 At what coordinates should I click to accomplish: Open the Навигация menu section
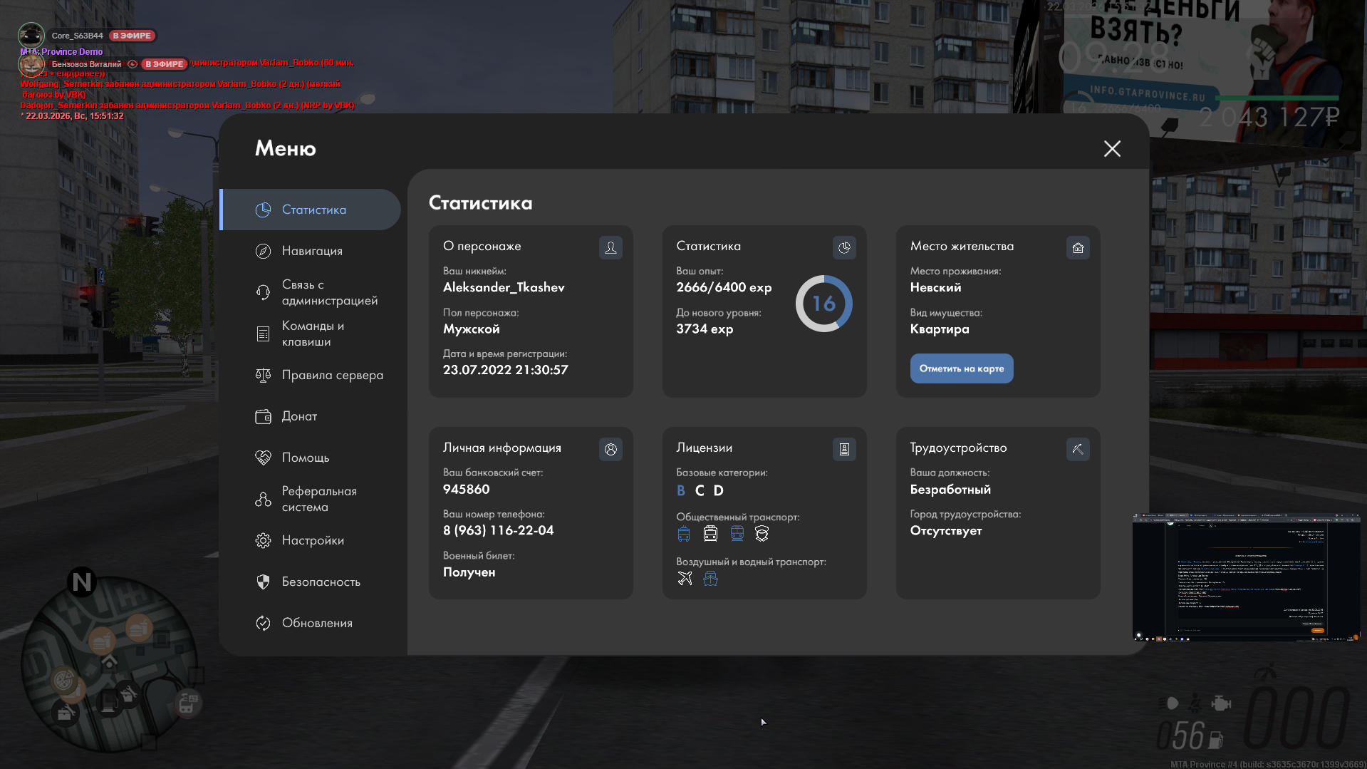tap(312, 251)
